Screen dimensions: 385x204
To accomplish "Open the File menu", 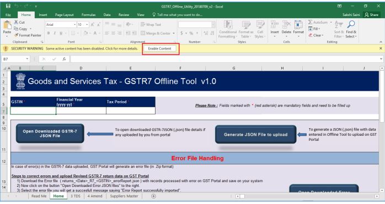I will [x=8, y=15].
